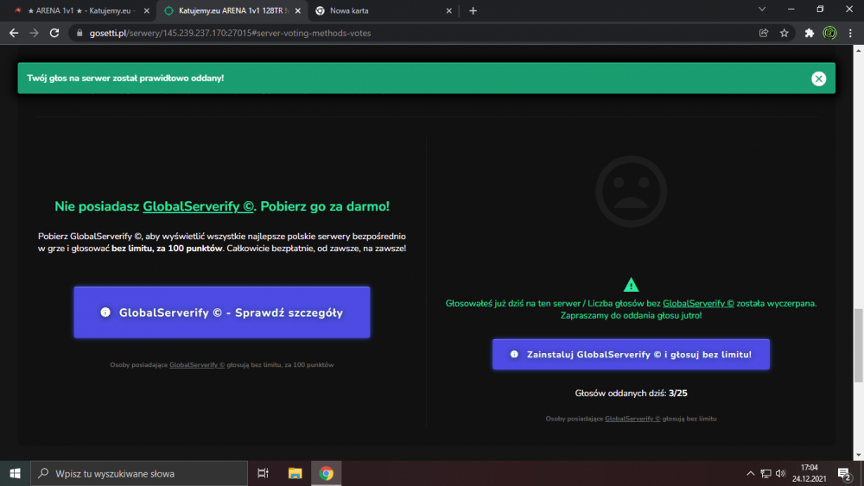Click scrollbar up arrow
Screen dimensions: 864x486
click(859, 50)
